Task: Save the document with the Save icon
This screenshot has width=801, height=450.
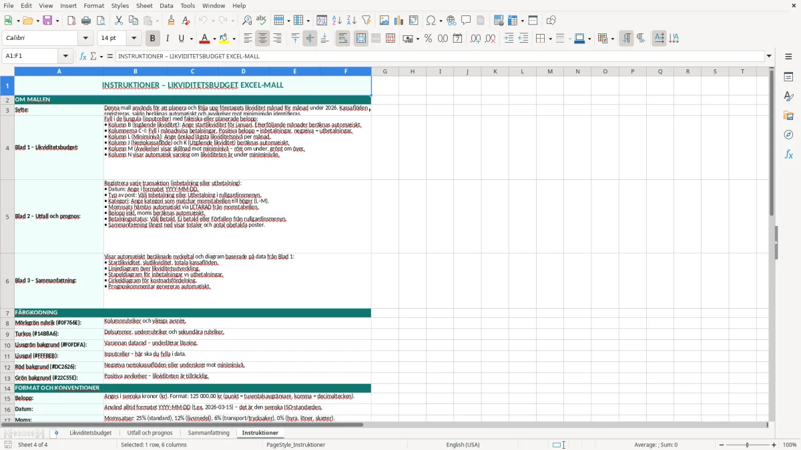Action: pyautogui.click(x=47, y=21)
